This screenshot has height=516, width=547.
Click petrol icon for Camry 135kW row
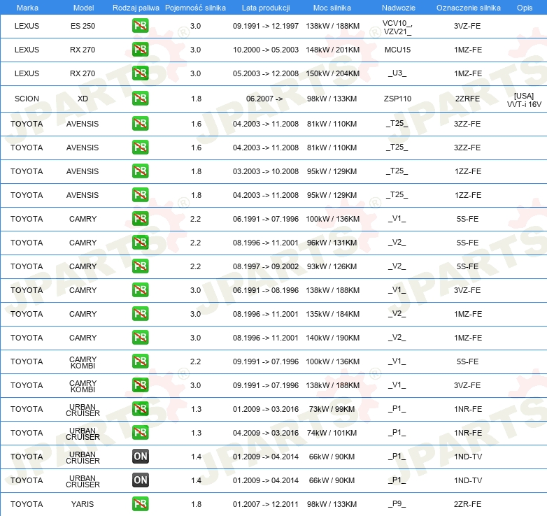(140, 314)
